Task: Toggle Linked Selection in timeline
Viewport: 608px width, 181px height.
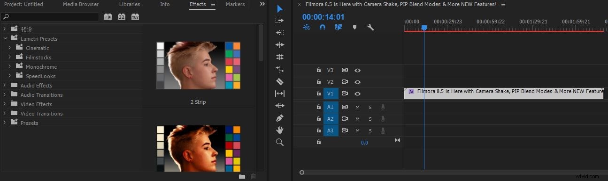Action: pyautogui.click(x=339, y=27)
